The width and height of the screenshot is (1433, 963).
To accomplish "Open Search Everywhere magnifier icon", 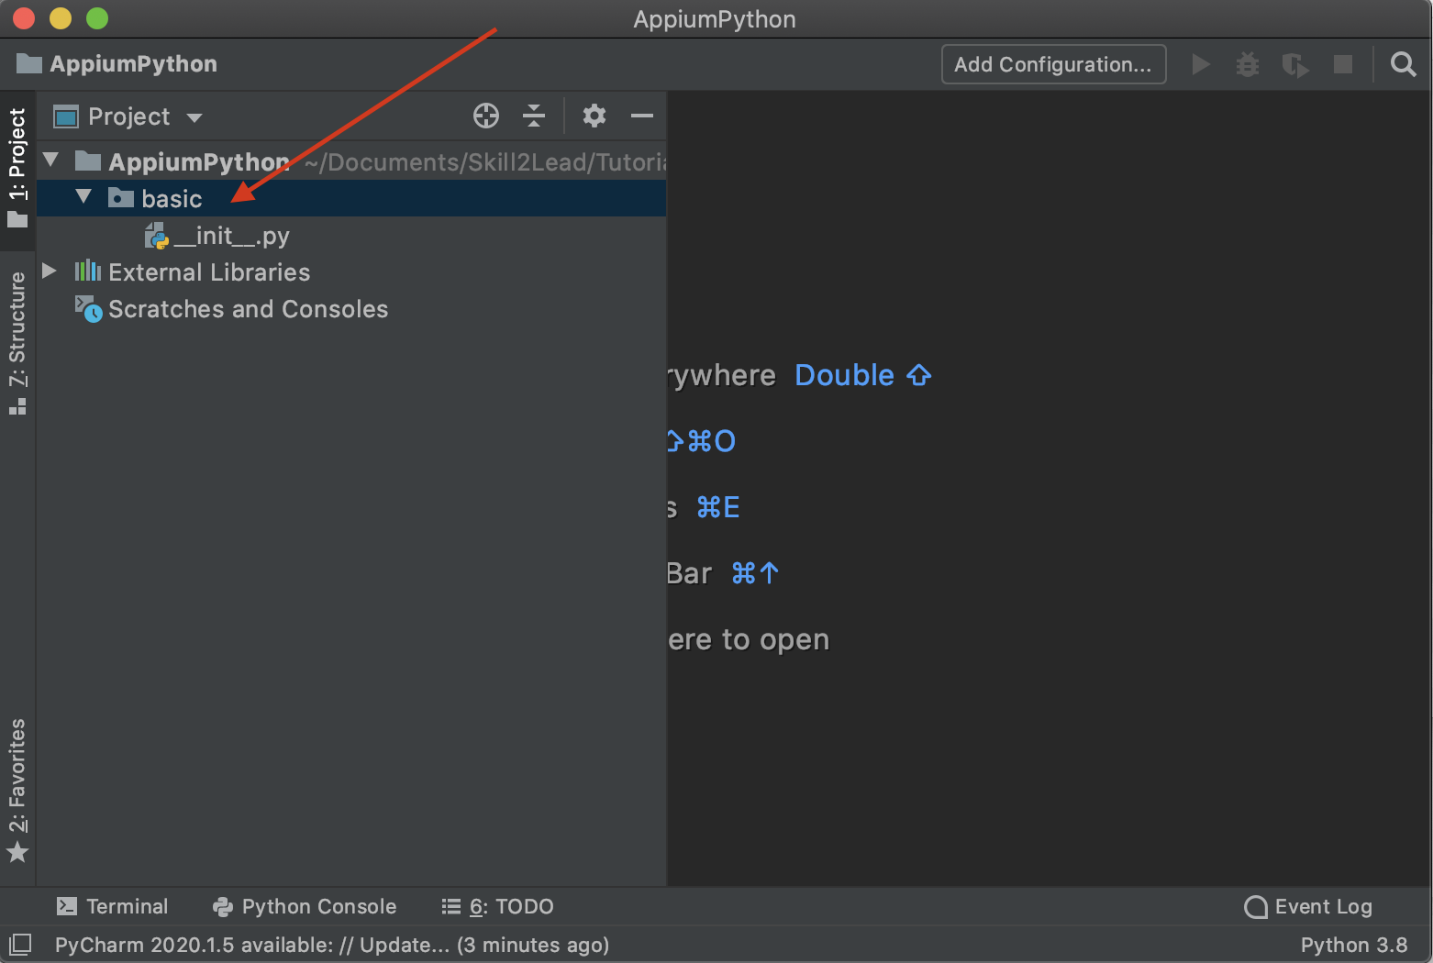I will click(1403, 64).
